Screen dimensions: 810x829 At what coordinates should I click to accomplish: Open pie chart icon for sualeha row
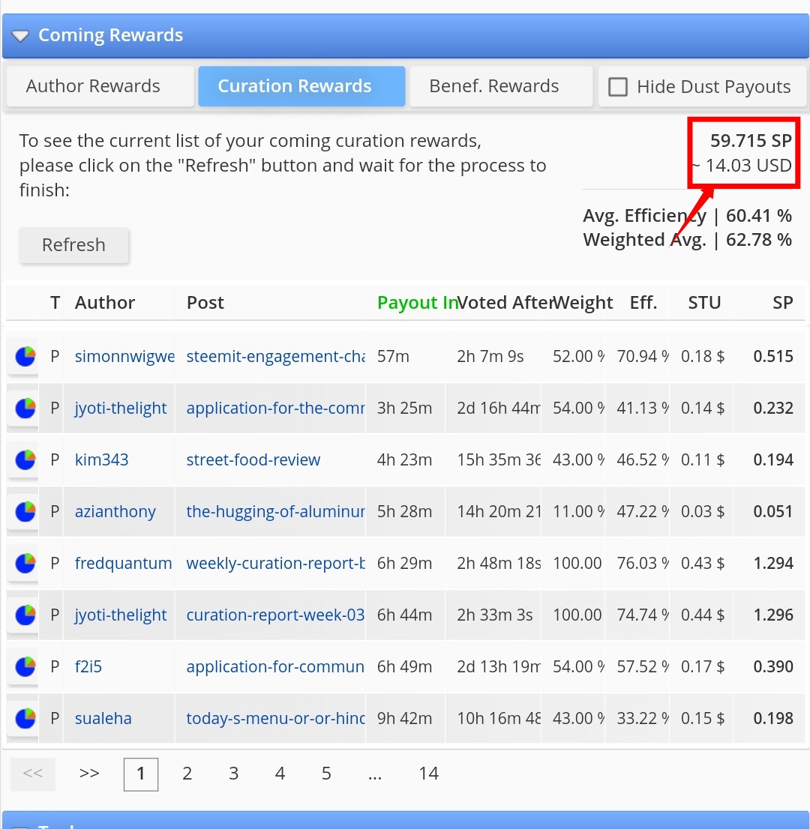(x=25, y=719)
